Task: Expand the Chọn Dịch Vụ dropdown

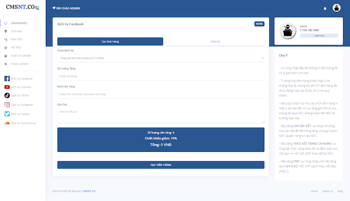Action: click(x=160, y=58)
